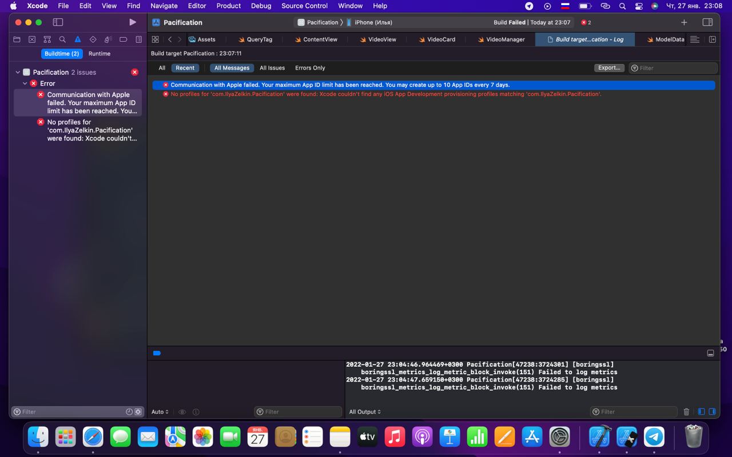Open the editor options lines icon

pos(694,39)
